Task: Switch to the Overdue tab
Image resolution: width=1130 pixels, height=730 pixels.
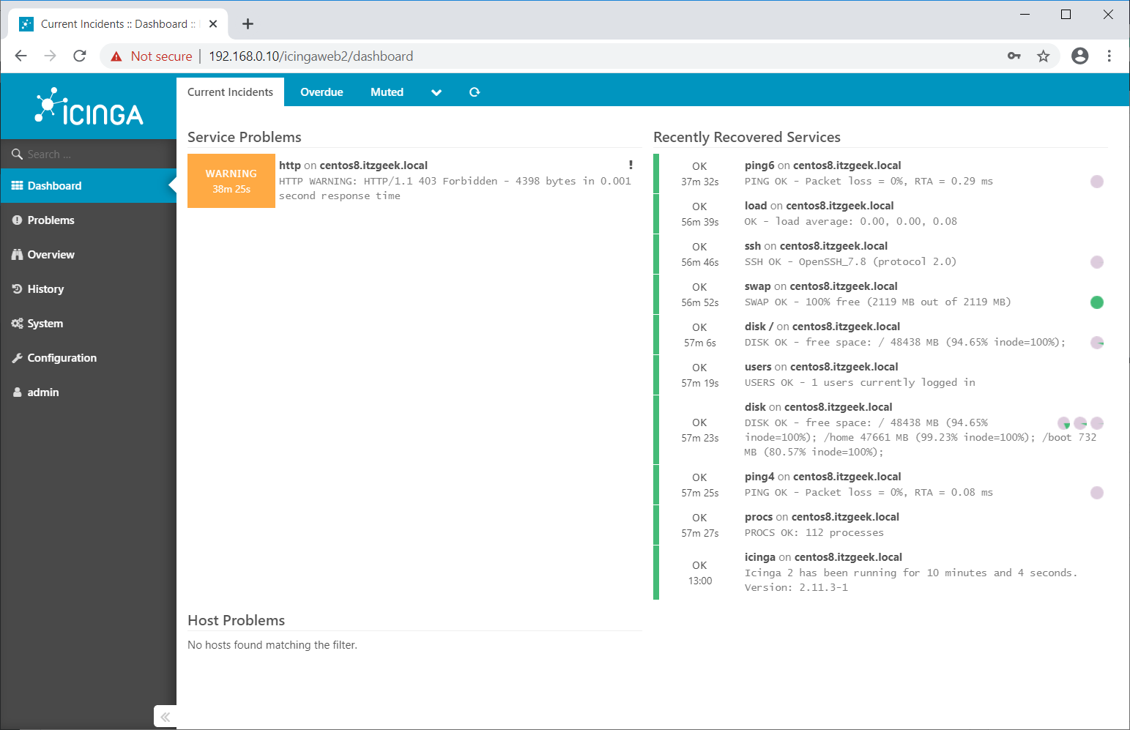Action: click(x=321, y=92)
